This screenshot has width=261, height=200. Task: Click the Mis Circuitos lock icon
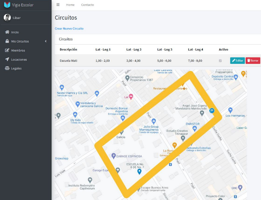click(x=7, y=41)
